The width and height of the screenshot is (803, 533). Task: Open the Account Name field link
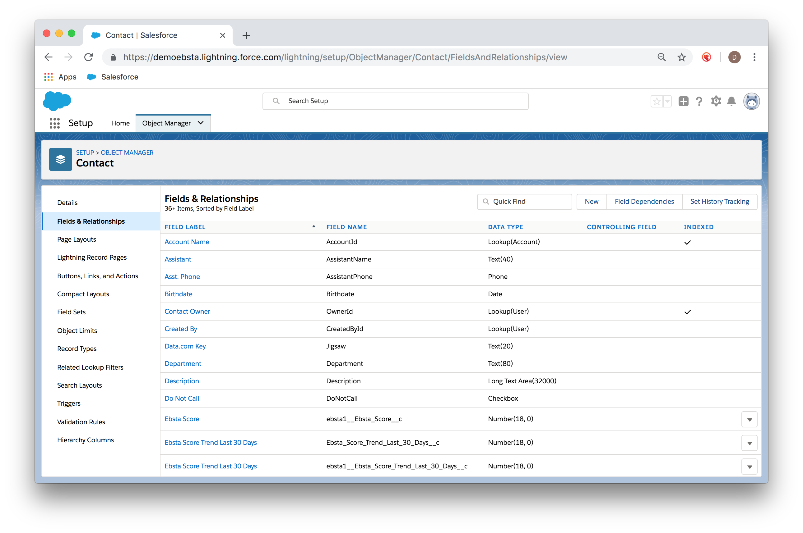187,242
